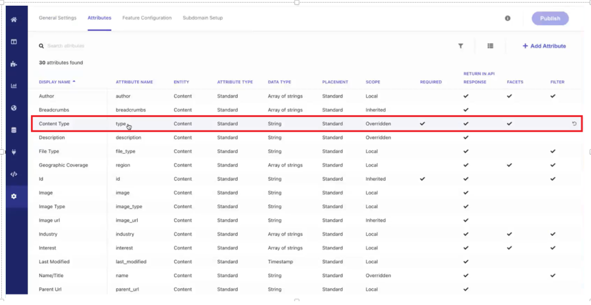The height and width of the screenshot is (305, 591).
Task: Toggle the Facets checkmark for Author
Action: click(x=509, y=96)
